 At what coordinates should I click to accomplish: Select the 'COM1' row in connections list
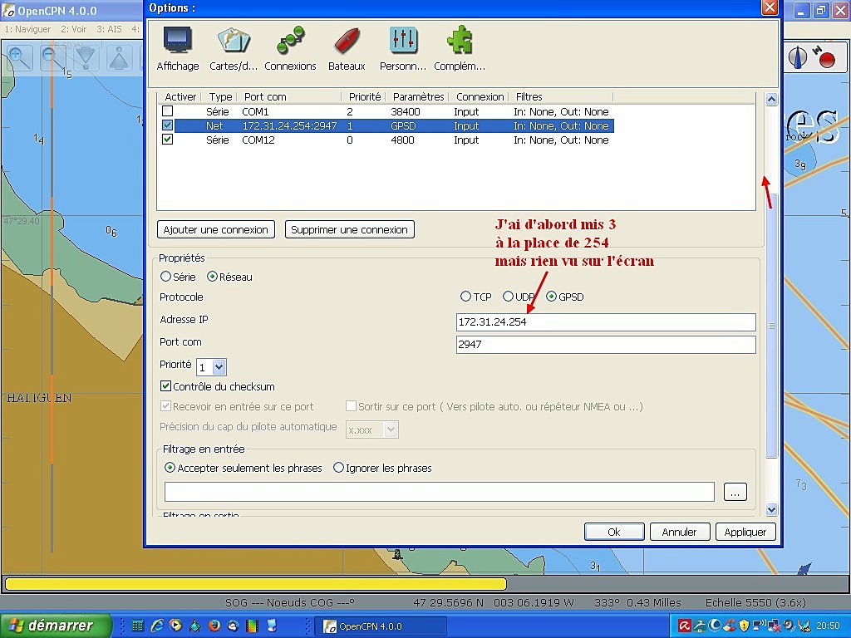pyautogui.click(x=386, y=111)
